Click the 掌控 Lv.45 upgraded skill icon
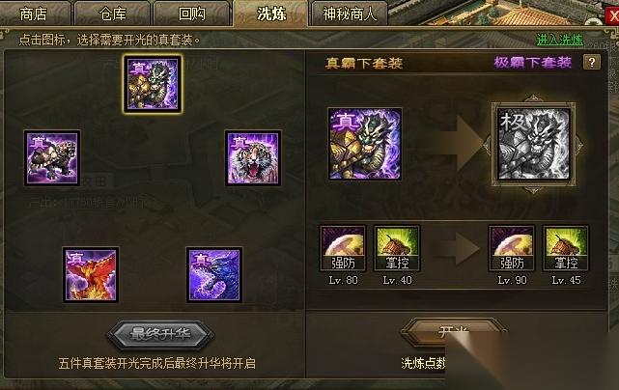Screen dimensions: 619x390 coord(566,248)
